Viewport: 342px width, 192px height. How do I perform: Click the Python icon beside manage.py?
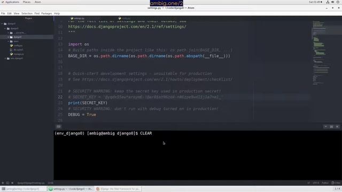coord(11,54)
